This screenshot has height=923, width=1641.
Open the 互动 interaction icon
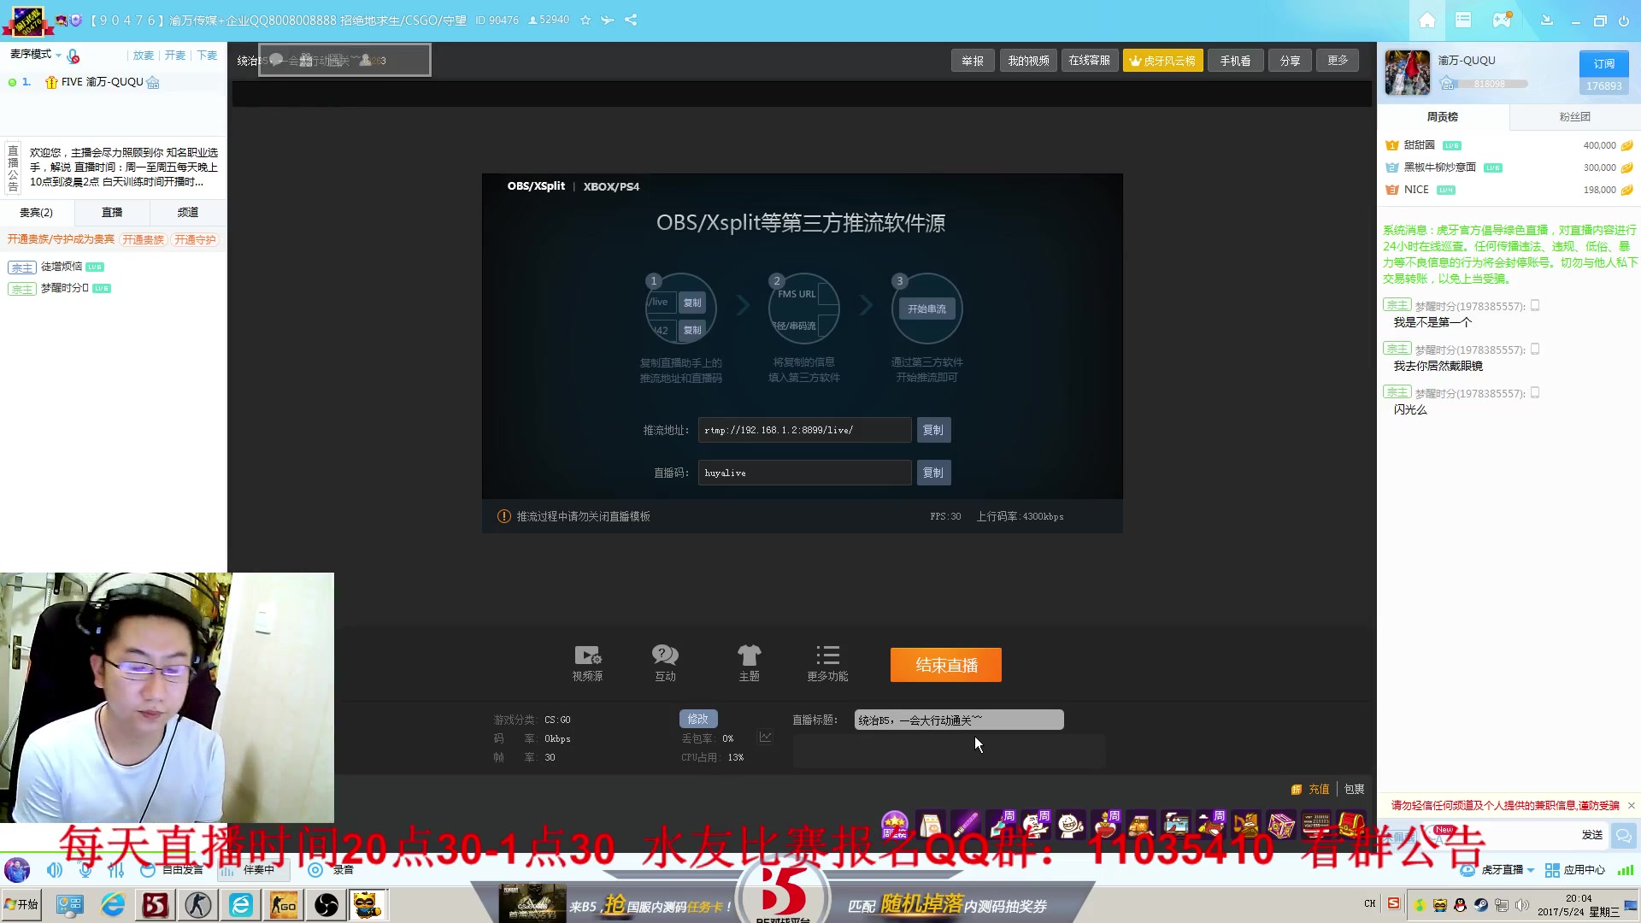click(x=665, y=662)
